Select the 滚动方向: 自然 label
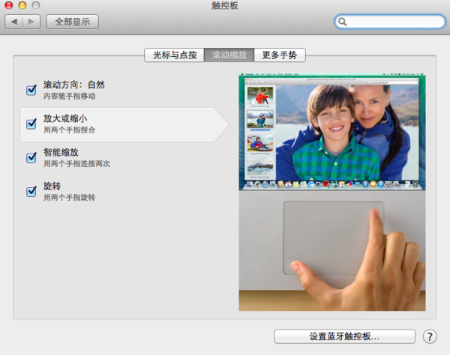Image resolution: width=450 pixels, height=355 pixels. point(74,85)
